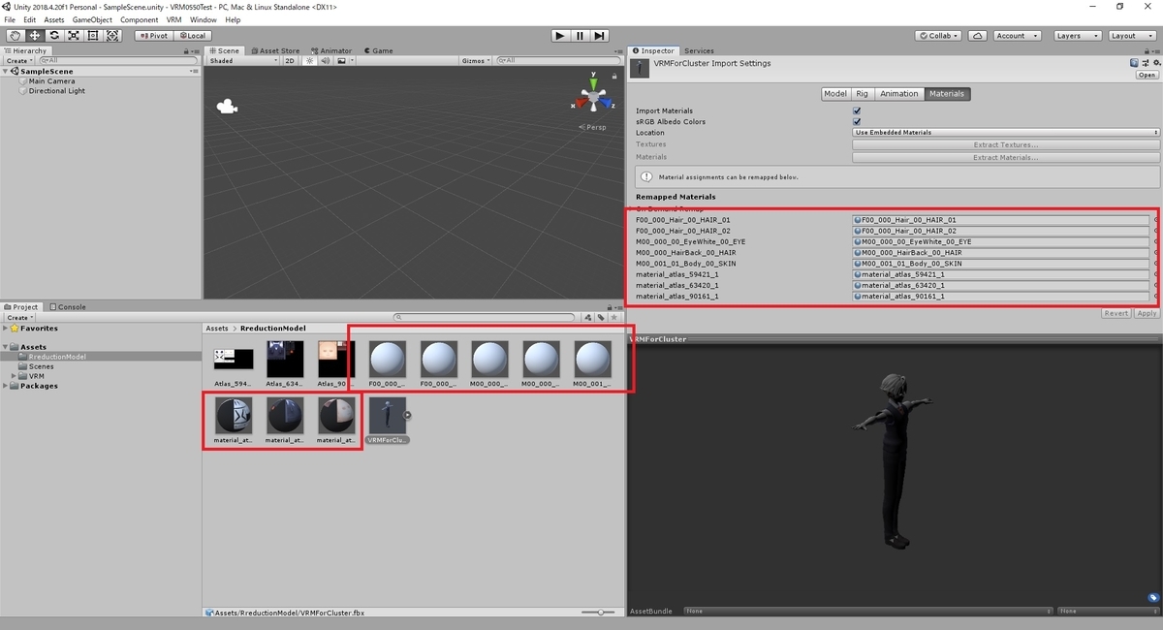Click Project search by label icon

[x=601, y=317]
